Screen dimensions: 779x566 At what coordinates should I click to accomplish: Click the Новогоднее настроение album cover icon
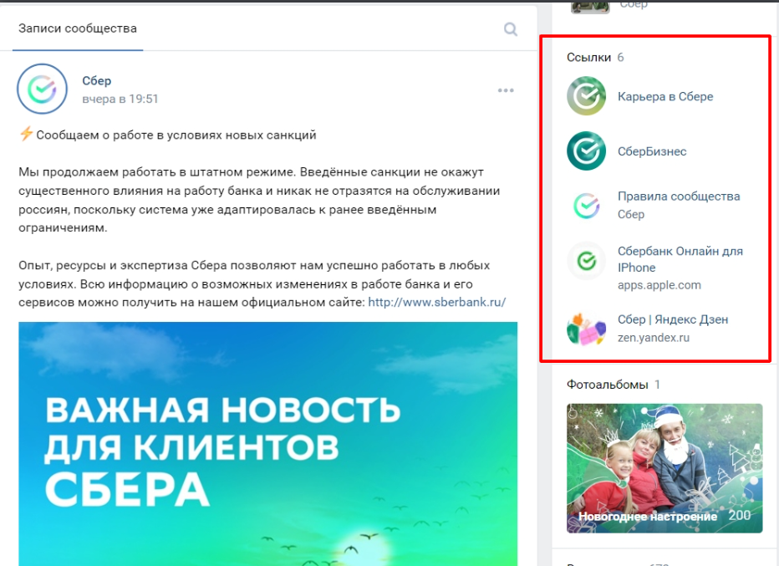point(664,465)
